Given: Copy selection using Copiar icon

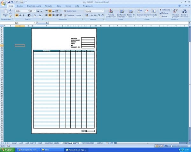Looking at the screenshot, I should click(x=11, y=13).
